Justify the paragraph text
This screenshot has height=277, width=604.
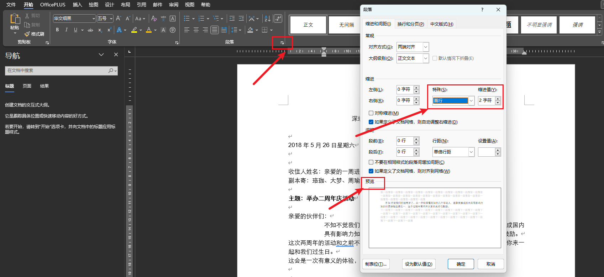click(214, 30)
